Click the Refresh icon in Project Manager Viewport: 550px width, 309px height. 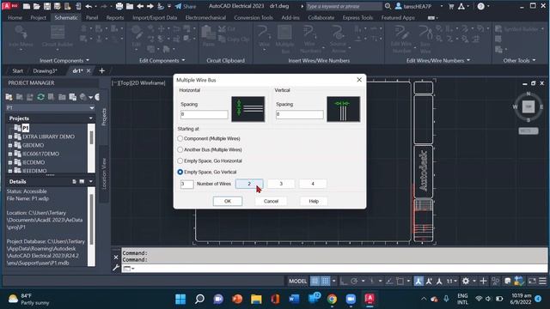point(40,97)
